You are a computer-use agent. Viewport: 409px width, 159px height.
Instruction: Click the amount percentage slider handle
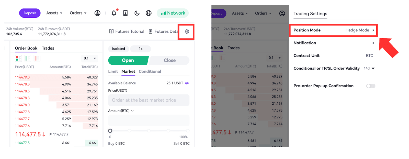click(110, 131)
